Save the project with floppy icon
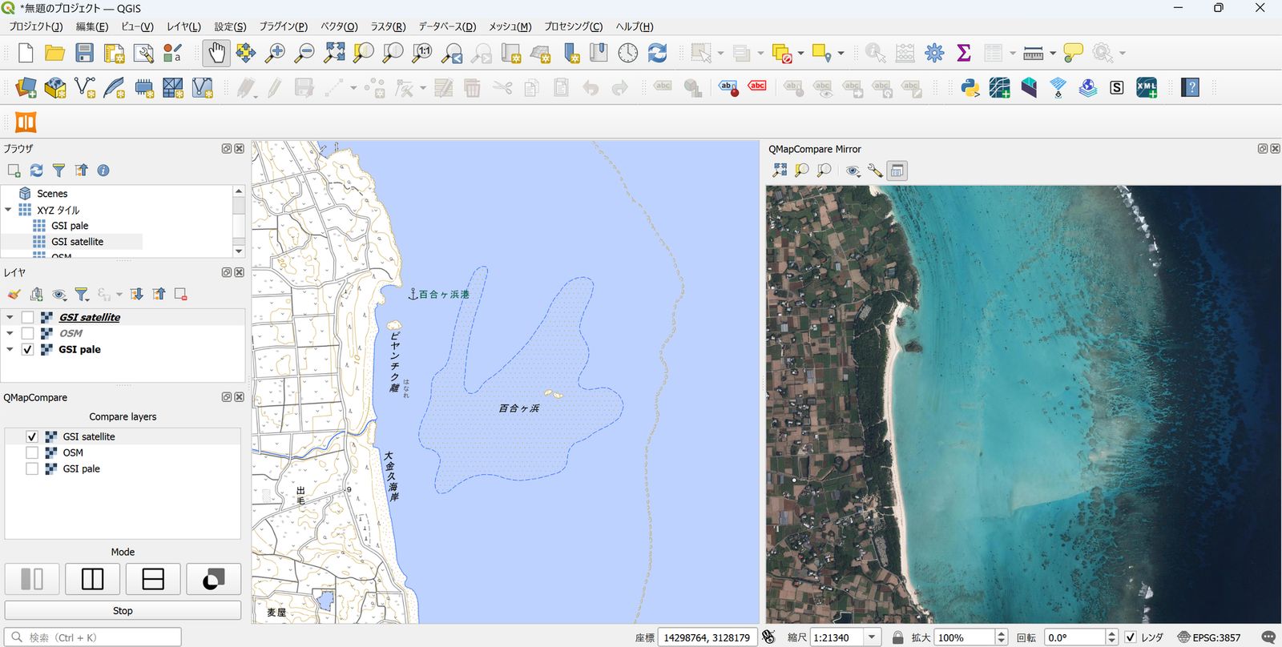The image size is (1282, 647). (x=84, y=53)
